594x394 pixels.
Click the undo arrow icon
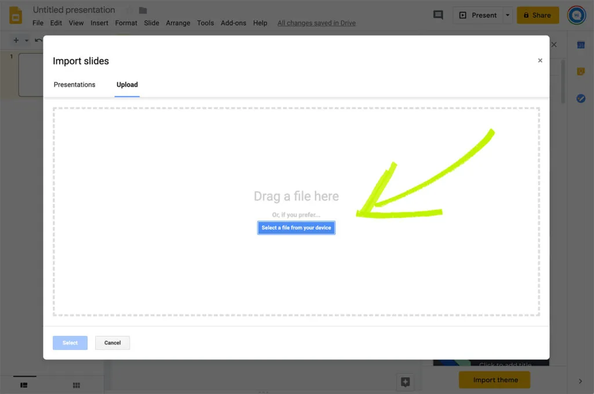click(38, 40)
